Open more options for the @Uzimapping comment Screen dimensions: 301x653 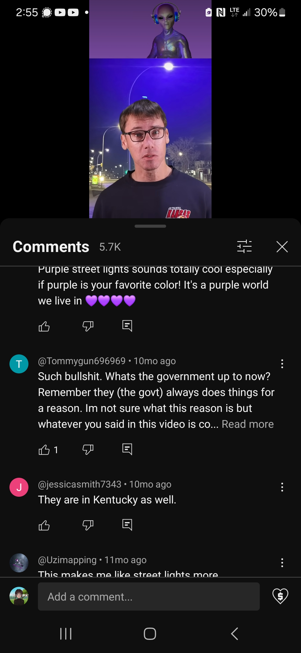pyautogui.click(x=282, y=563)
